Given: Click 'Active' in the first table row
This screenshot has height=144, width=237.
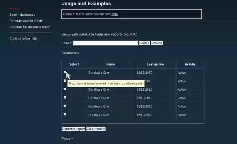Looking at the screenshot, I should (x=182, y=73).
